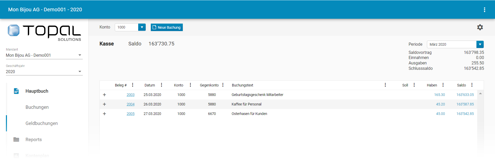Click the Hauptbuch document icon

[16, 91]
